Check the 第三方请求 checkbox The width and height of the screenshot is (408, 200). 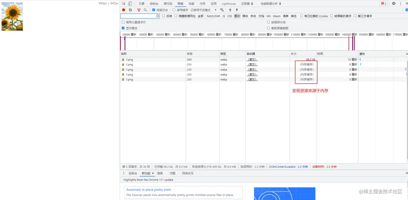pos(355,16)
